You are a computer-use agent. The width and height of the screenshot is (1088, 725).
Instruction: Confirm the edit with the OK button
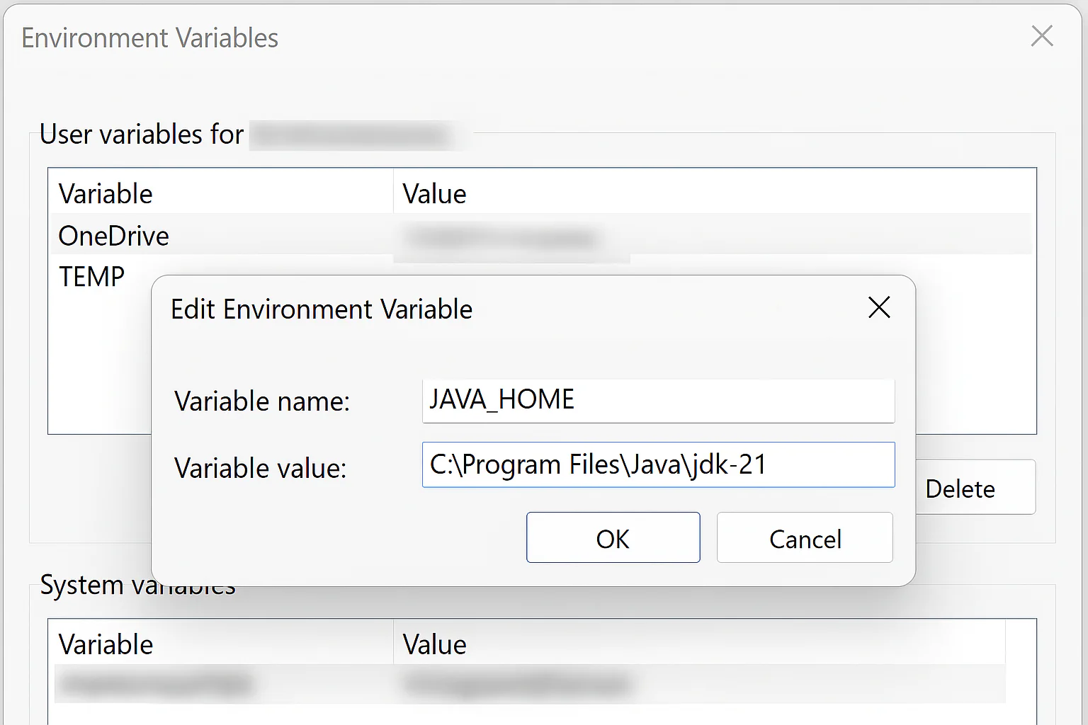tap(613, 537)
